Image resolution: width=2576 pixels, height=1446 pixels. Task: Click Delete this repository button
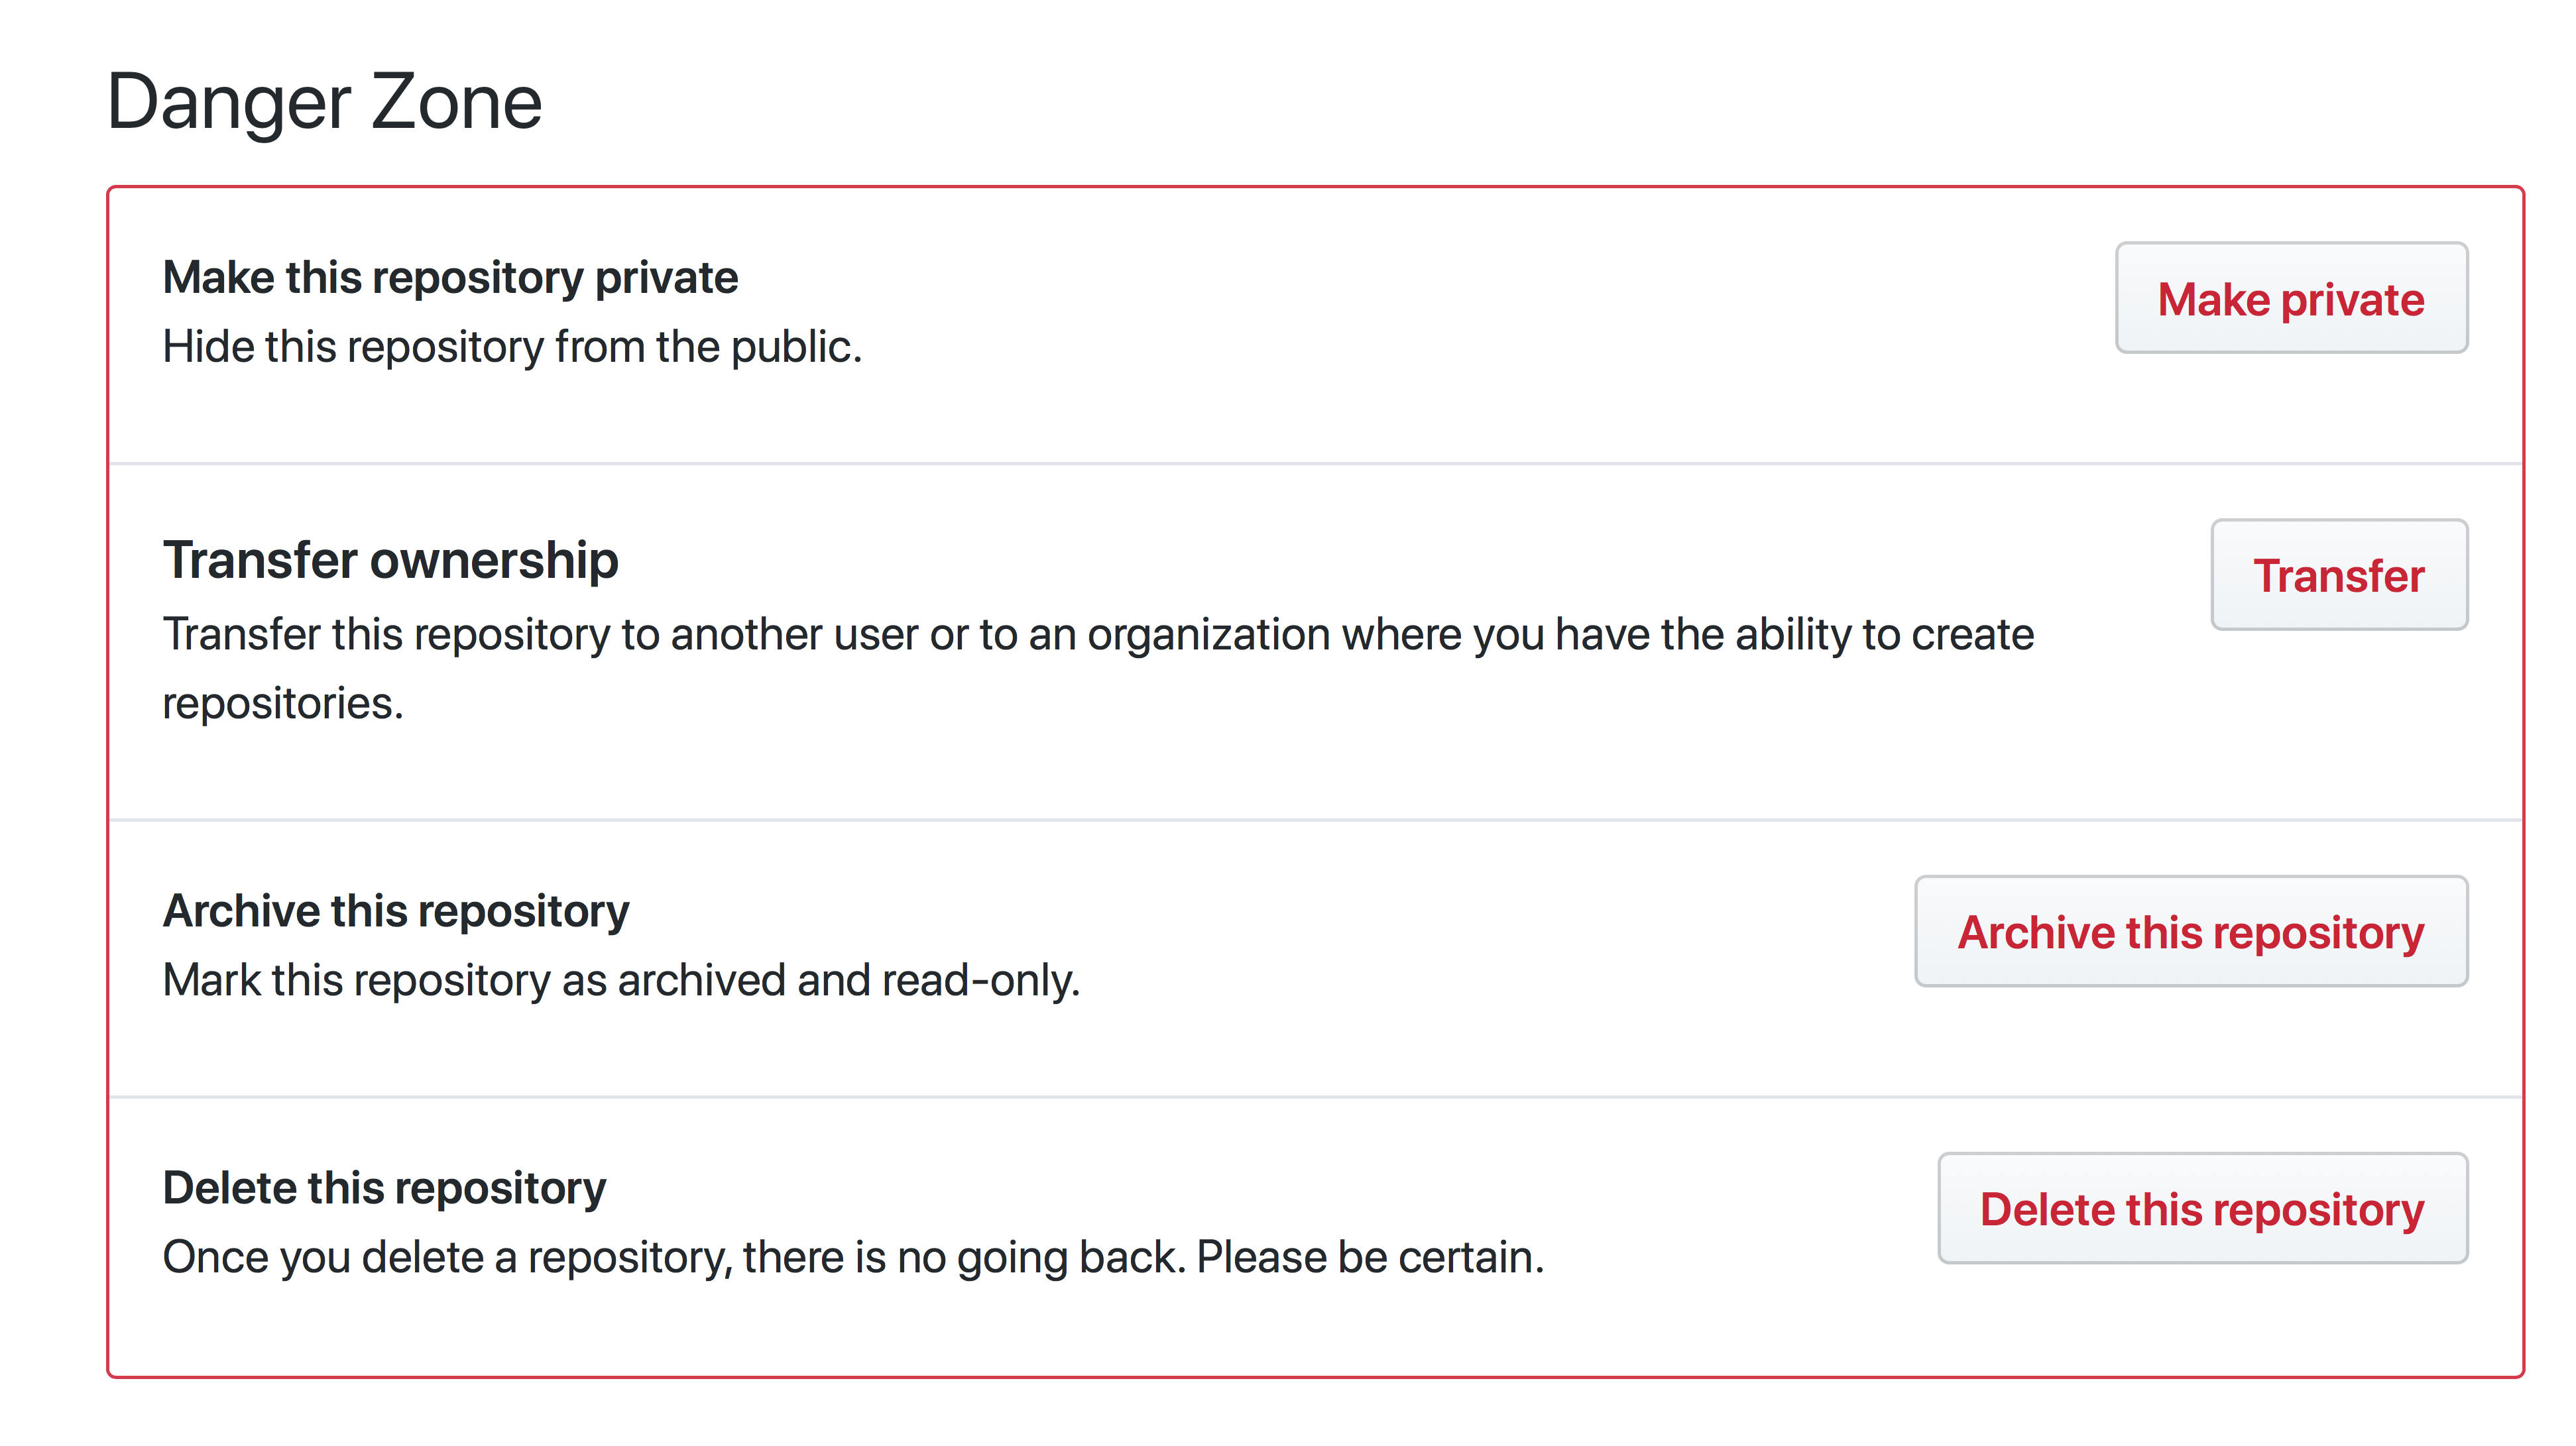coord(2203,1208)
